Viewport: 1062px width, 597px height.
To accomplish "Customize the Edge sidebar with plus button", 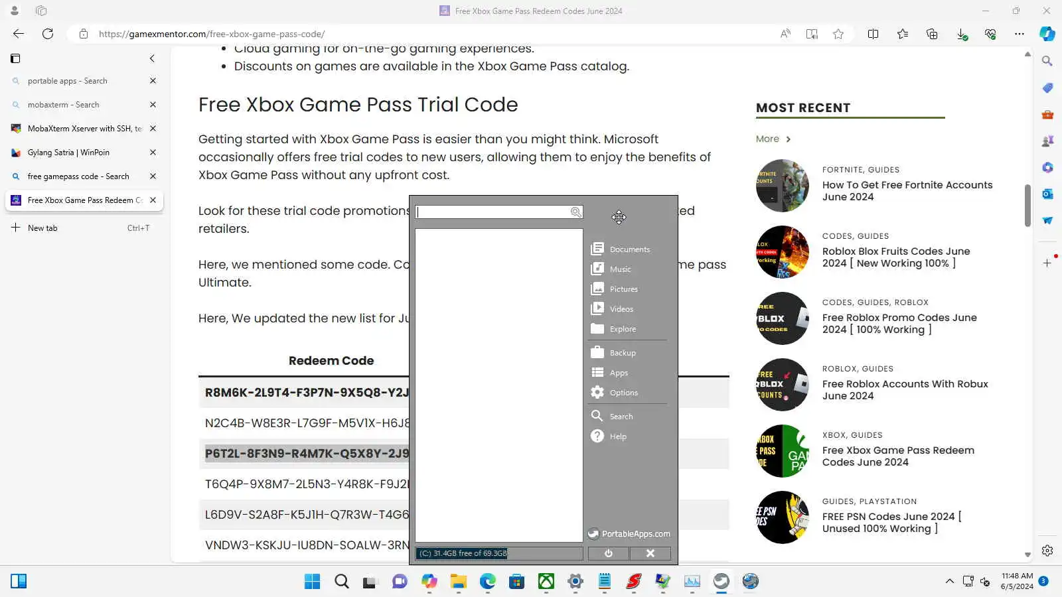I will [1047, 263].
